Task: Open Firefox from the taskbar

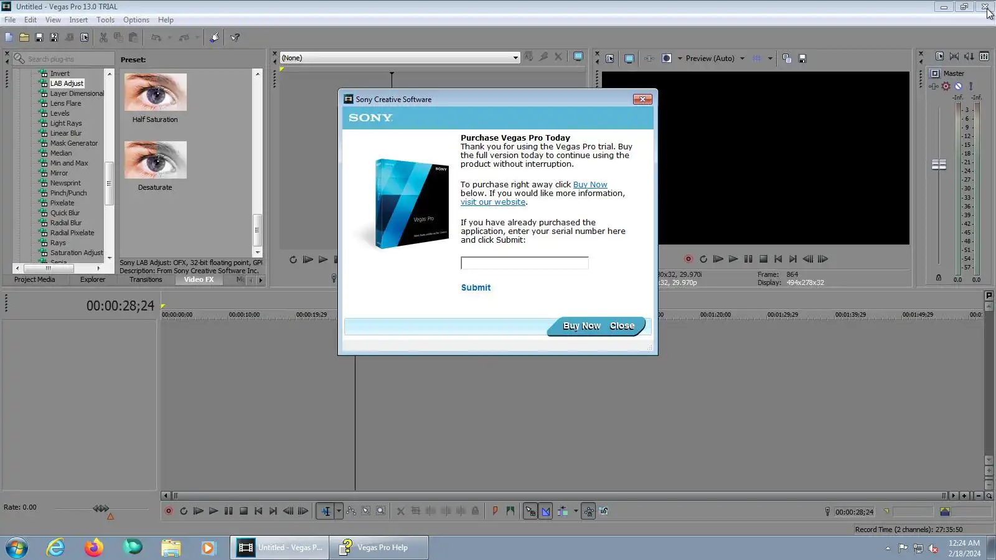Action: pos(94,548)
